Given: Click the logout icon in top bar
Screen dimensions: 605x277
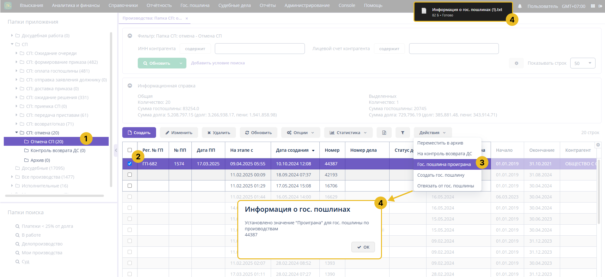Looking at the screenshot, I should point(600,6).
